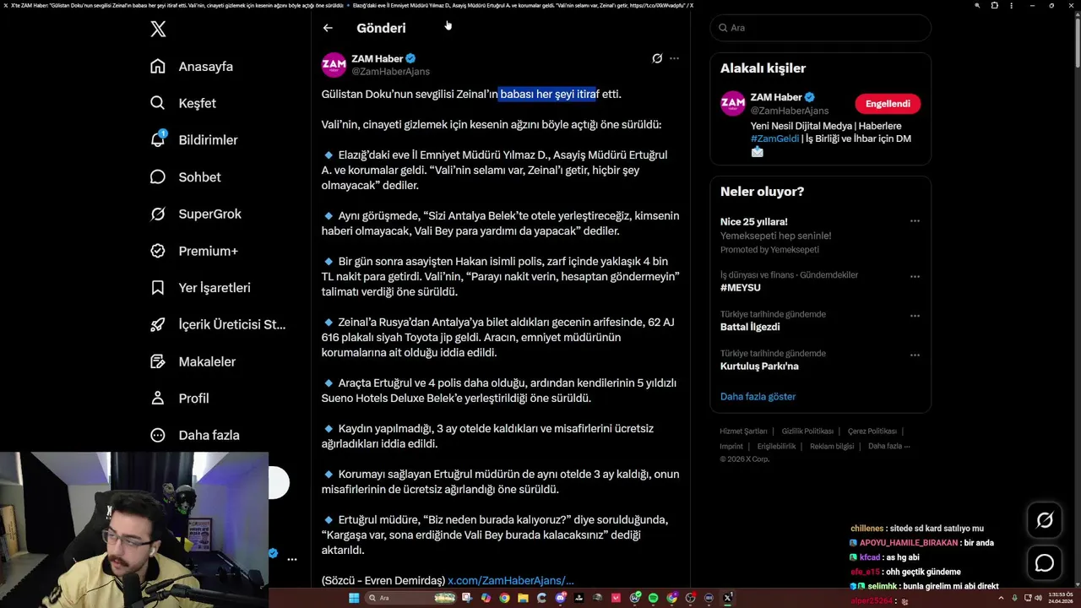1081x608 pixels.
Task: Go back using the arrow beside Gönderi
Action: pyautogui.click(x=328, y=28)
